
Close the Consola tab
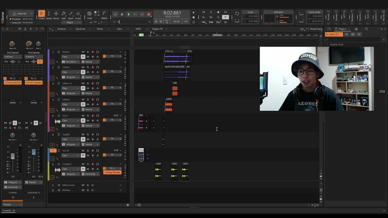tap(14, 210)
